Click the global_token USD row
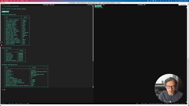Viewport: 189px width, 106px height. coord(17,37)
